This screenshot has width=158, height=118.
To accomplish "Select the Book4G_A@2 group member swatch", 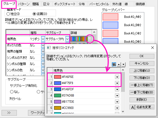I will [x=110, y=17].
